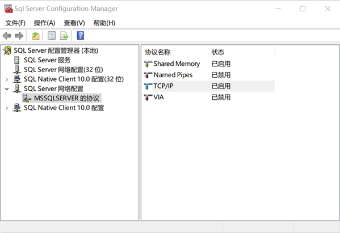
Task: Select the TCP/IP protocol icon
Action: [148, 86]
